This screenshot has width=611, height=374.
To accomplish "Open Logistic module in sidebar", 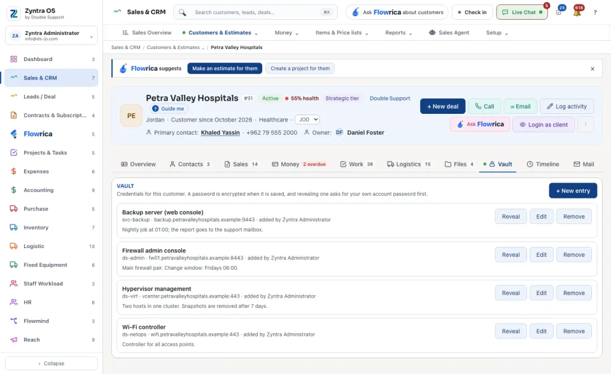I will coord(52,246).
